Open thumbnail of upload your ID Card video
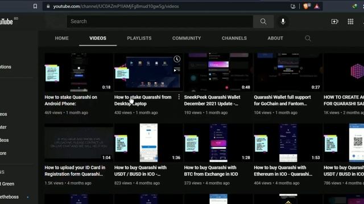Viewport: 364px width, 204px height. click(x=78, y=143)
